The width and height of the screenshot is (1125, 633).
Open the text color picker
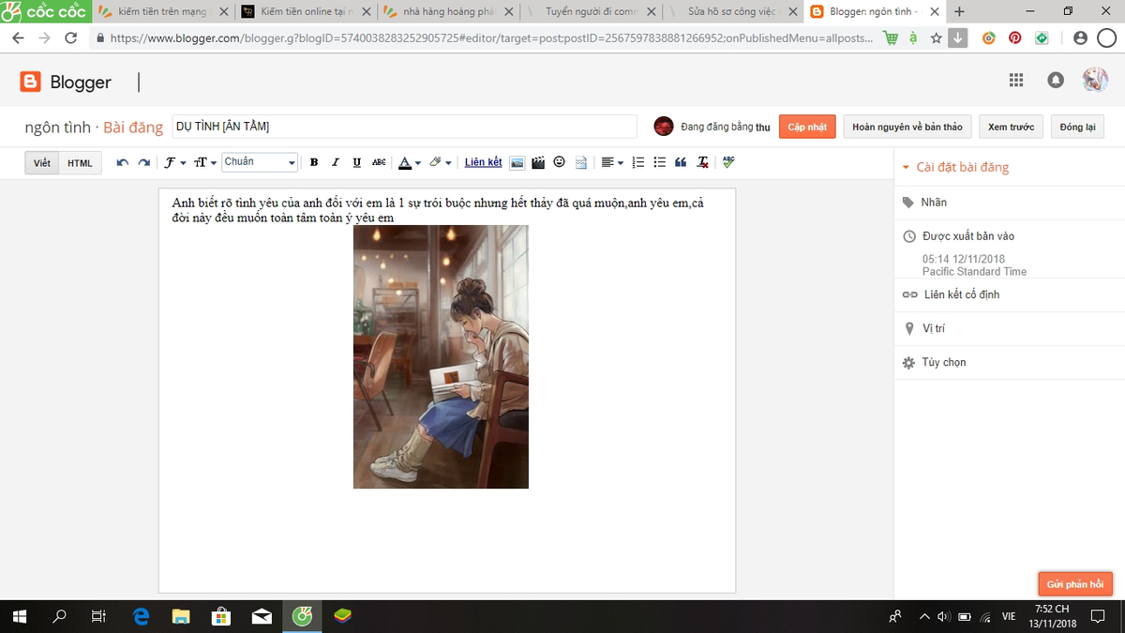point(409,162)
